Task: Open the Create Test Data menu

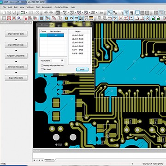Action: [x=61, y=7]
